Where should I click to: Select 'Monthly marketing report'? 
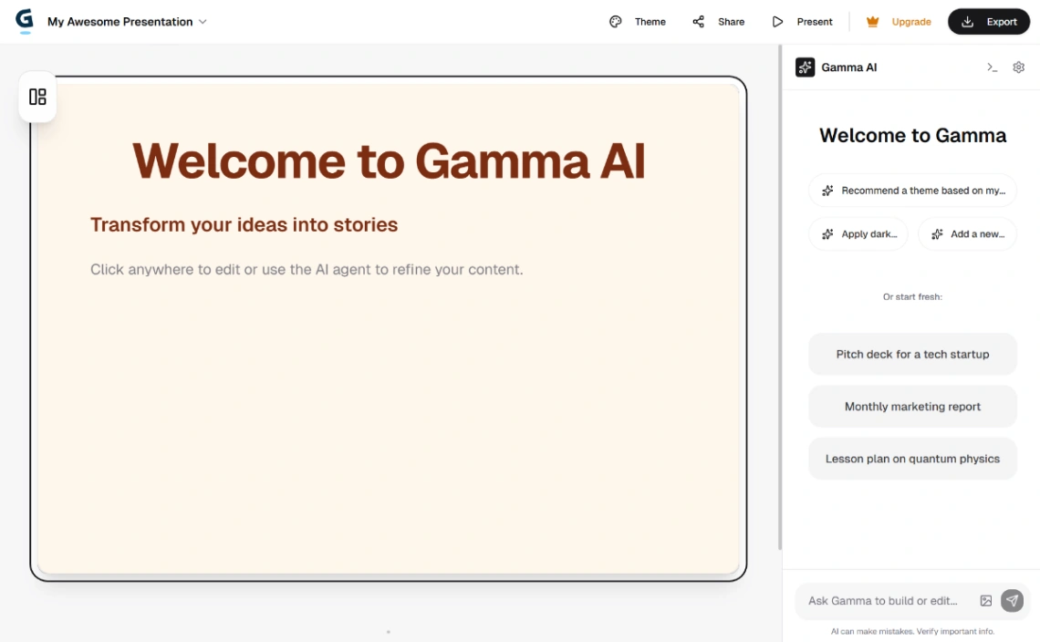[x=912, y=406]
